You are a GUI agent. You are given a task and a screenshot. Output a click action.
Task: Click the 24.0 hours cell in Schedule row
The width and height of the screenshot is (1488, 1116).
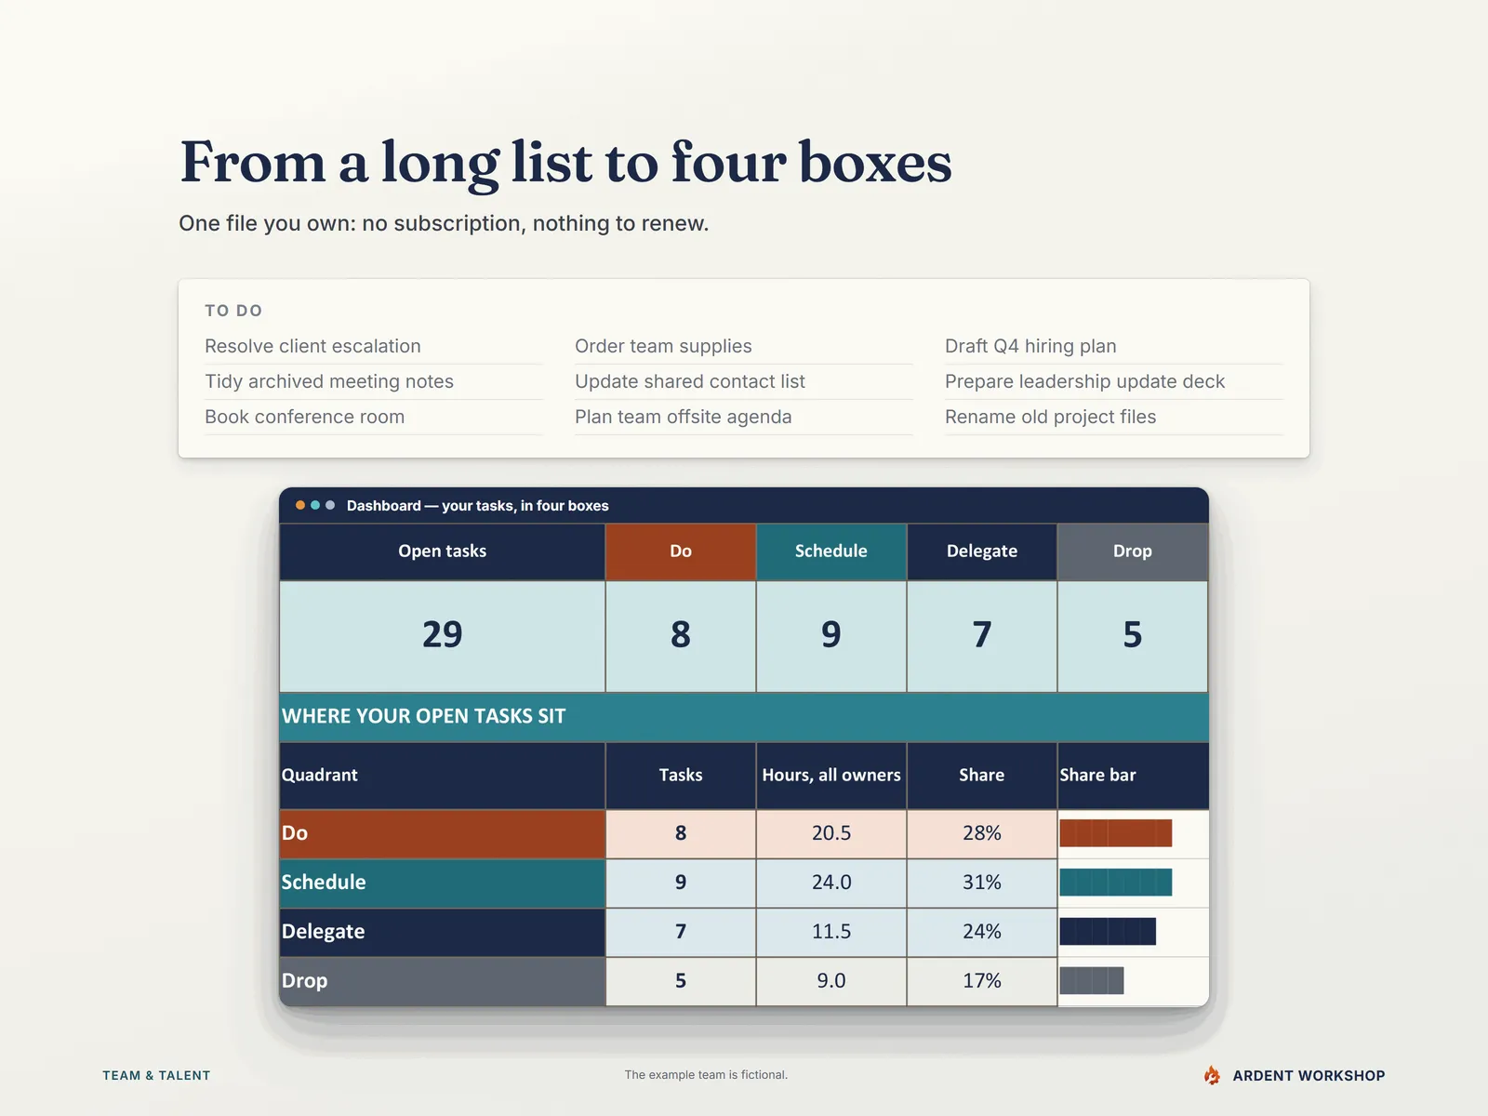(x=831, y=883)
